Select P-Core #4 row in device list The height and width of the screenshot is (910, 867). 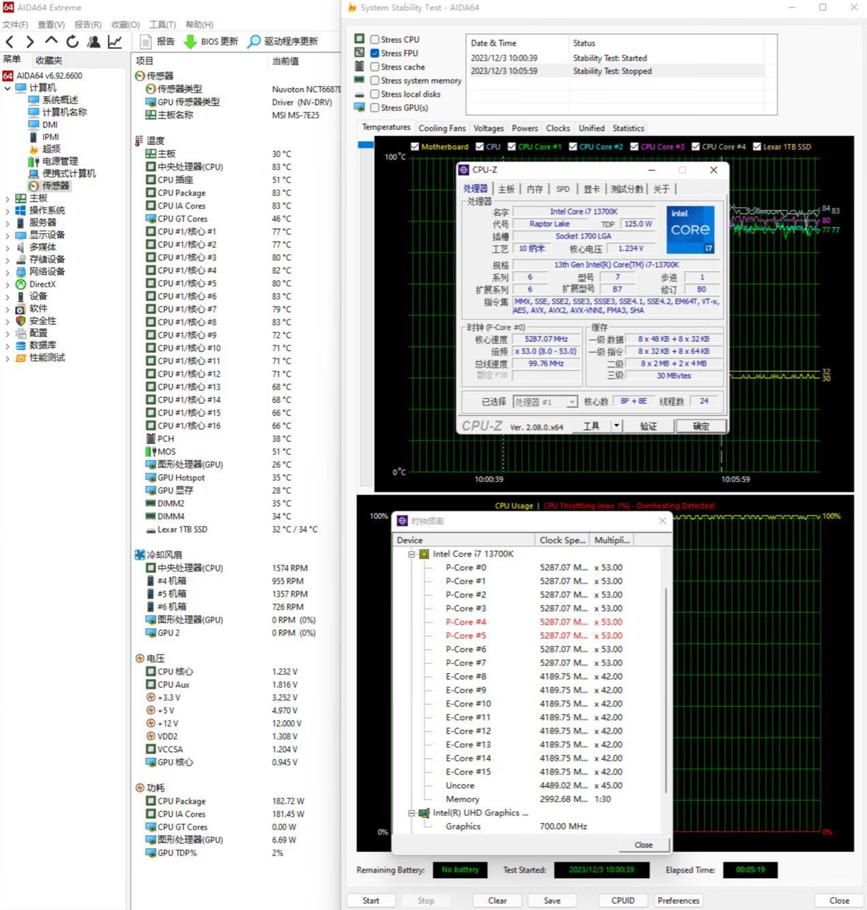(x=533, y=622)
